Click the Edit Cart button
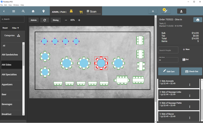Screen dimensions: 203x123 [x=169, y=71]
